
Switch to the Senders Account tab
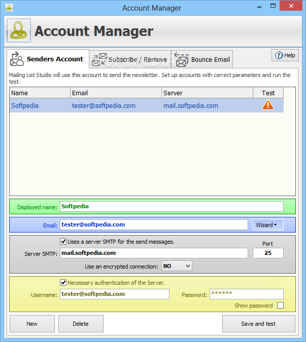(x=48, y=59)
